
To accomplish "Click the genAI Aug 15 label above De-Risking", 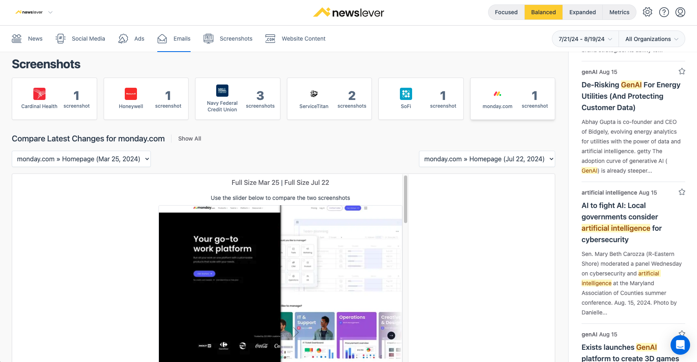I will 599,72.
